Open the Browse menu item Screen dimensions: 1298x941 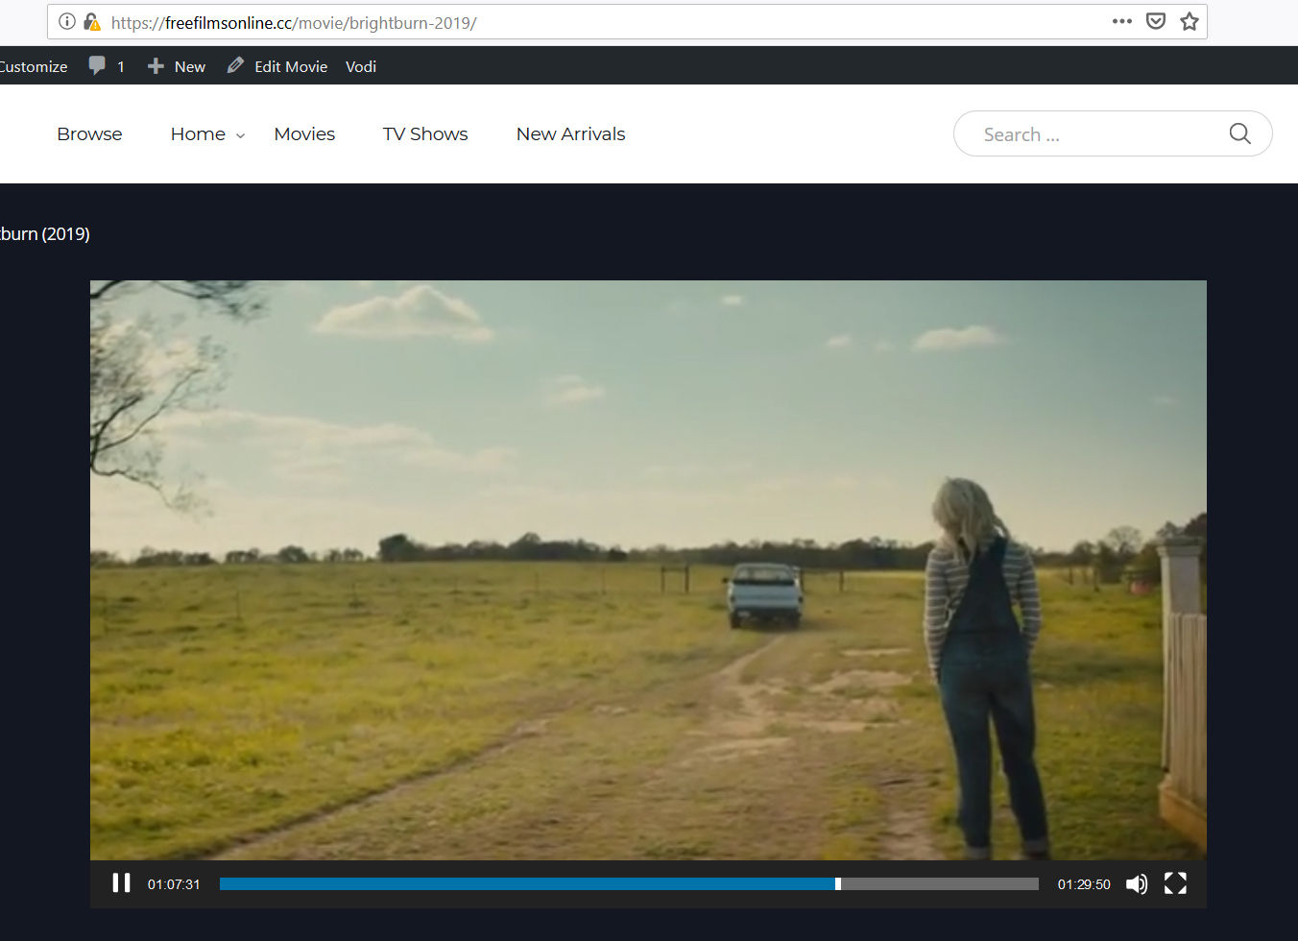click(x=89, y=134)
